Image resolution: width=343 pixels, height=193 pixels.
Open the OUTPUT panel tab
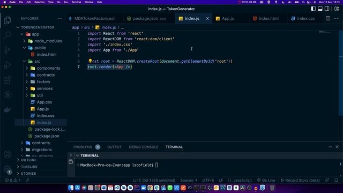point(114,147)
